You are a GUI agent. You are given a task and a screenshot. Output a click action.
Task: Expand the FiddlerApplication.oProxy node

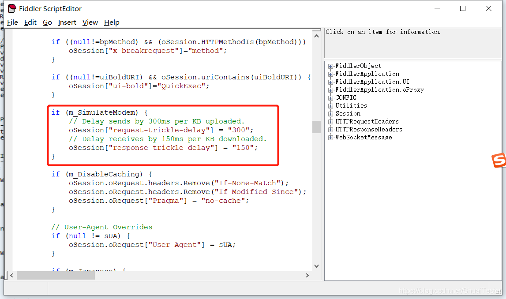(330, 90)
